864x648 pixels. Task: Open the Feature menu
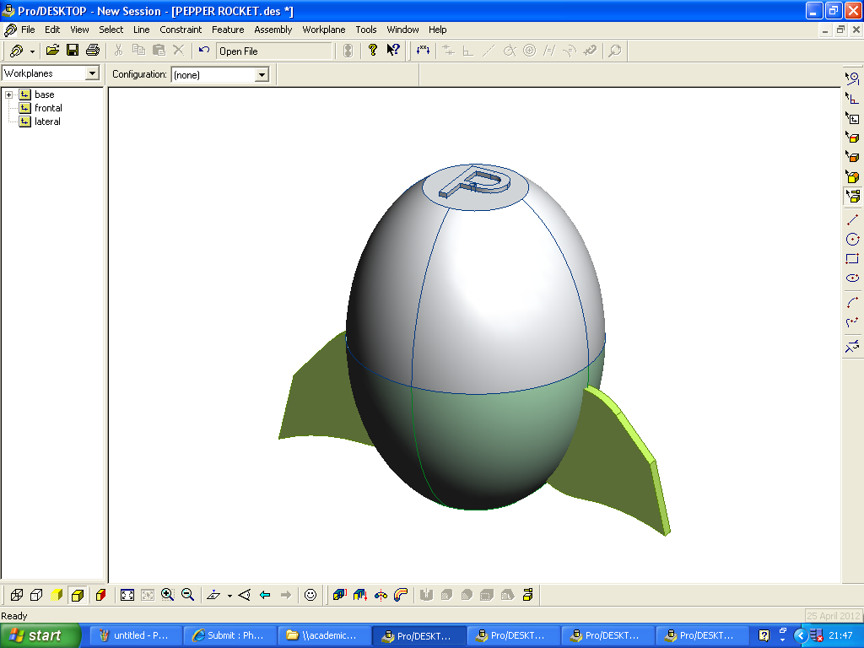[x=228, y=30]
